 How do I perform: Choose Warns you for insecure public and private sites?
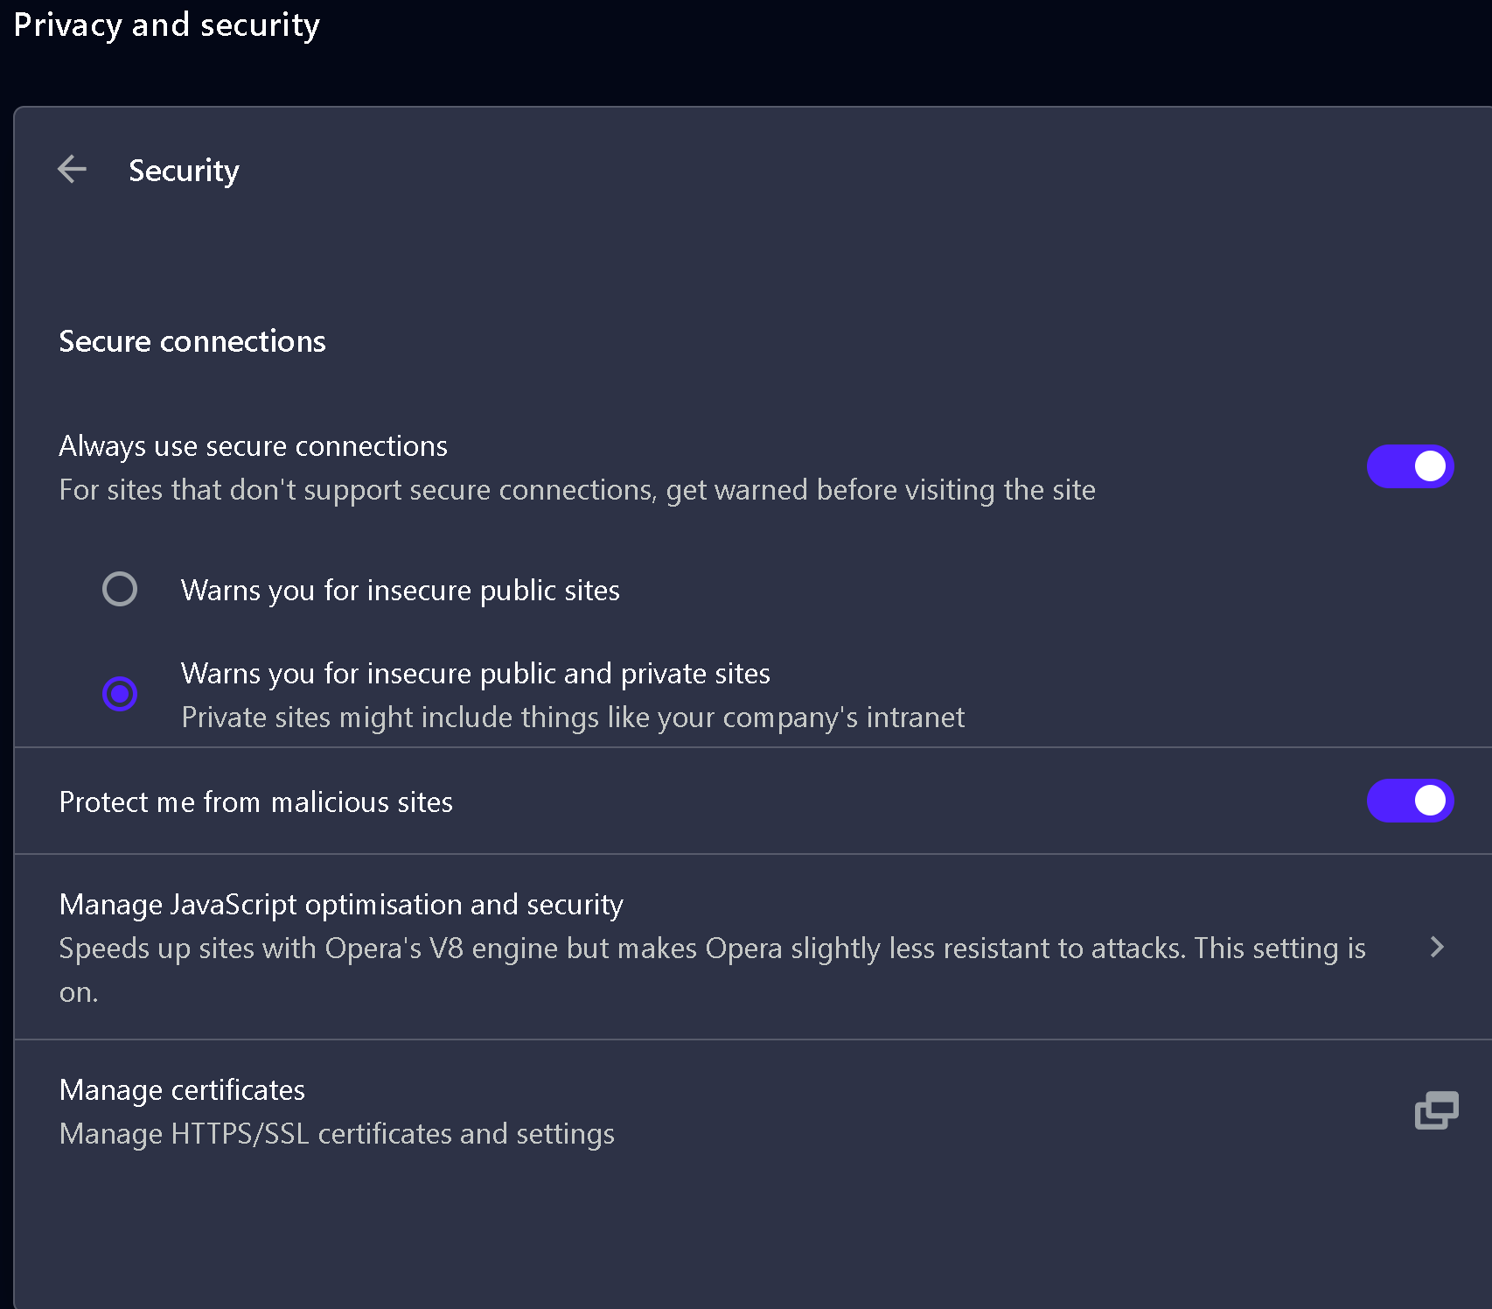[120, 694]
